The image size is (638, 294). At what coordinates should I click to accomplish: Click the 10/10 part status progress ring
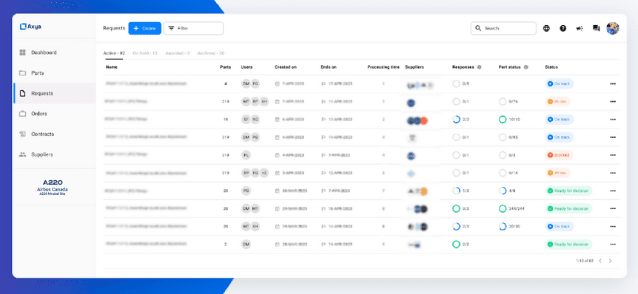[x=503, y=120]
